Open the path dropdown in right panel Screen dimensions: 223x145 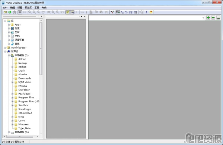[x=203, y=18]
